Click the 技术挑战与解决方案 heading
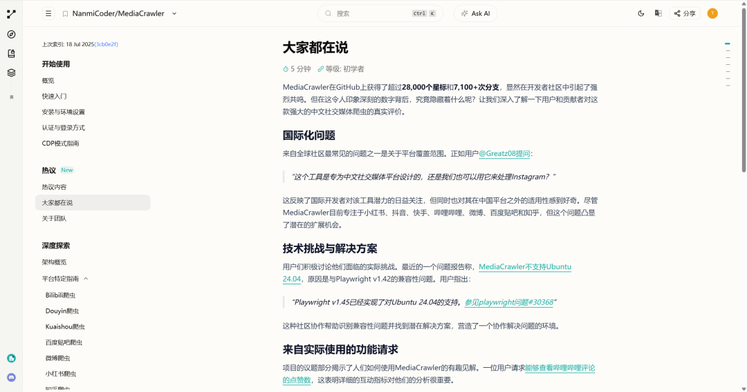Screen dimensions: 747x392 330,248
